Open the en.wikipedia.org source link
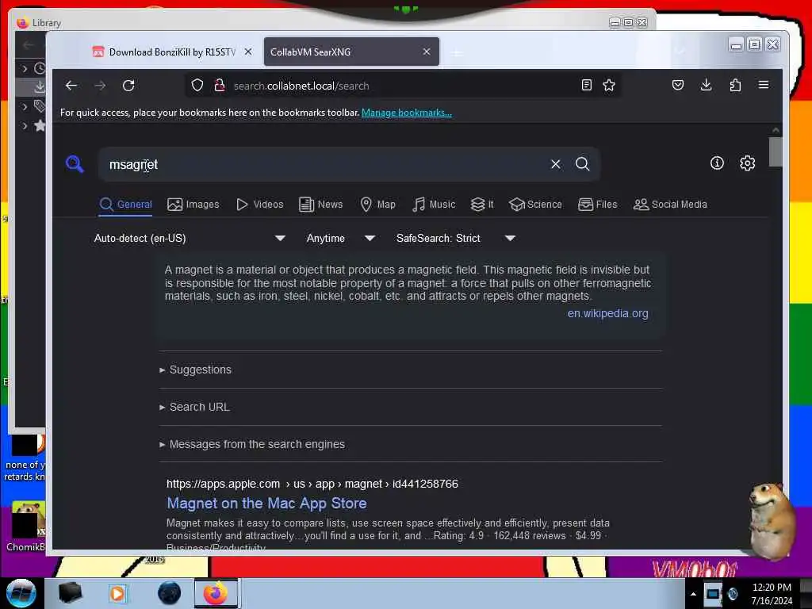 607,313
